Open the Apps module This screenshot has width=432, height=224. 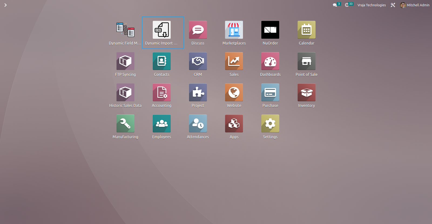click(234, 124)
